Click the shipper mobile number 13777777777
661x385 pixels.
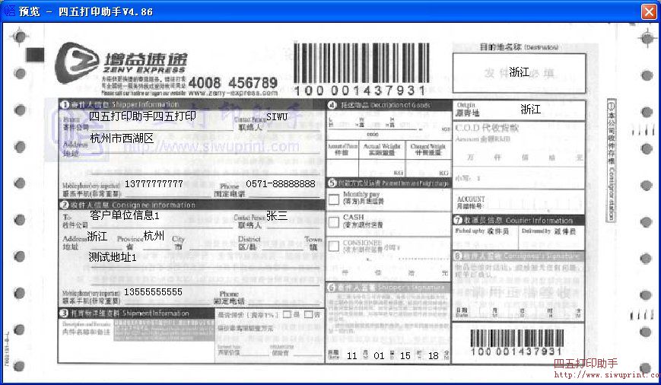(154, 184)
